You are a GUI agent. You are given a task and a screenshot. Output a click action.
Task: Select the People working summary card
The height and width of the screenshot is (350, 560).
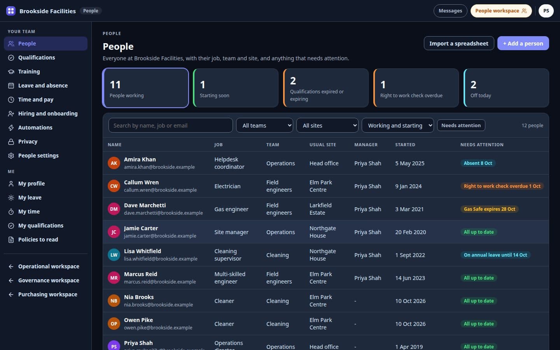145,88
